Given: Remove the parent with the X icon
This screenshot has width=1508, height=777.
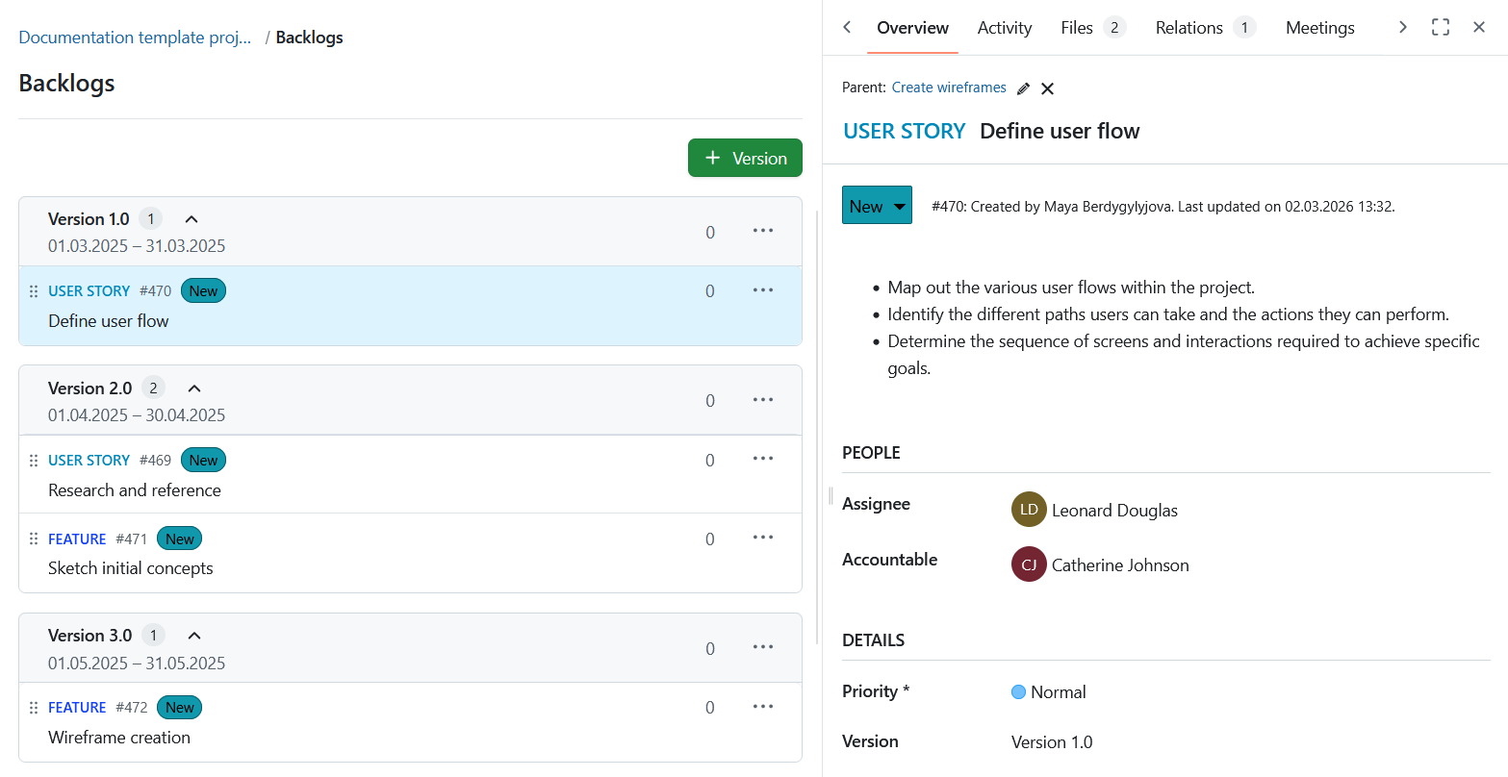Looking at the screenshot, I should [x=1047, y=88].
